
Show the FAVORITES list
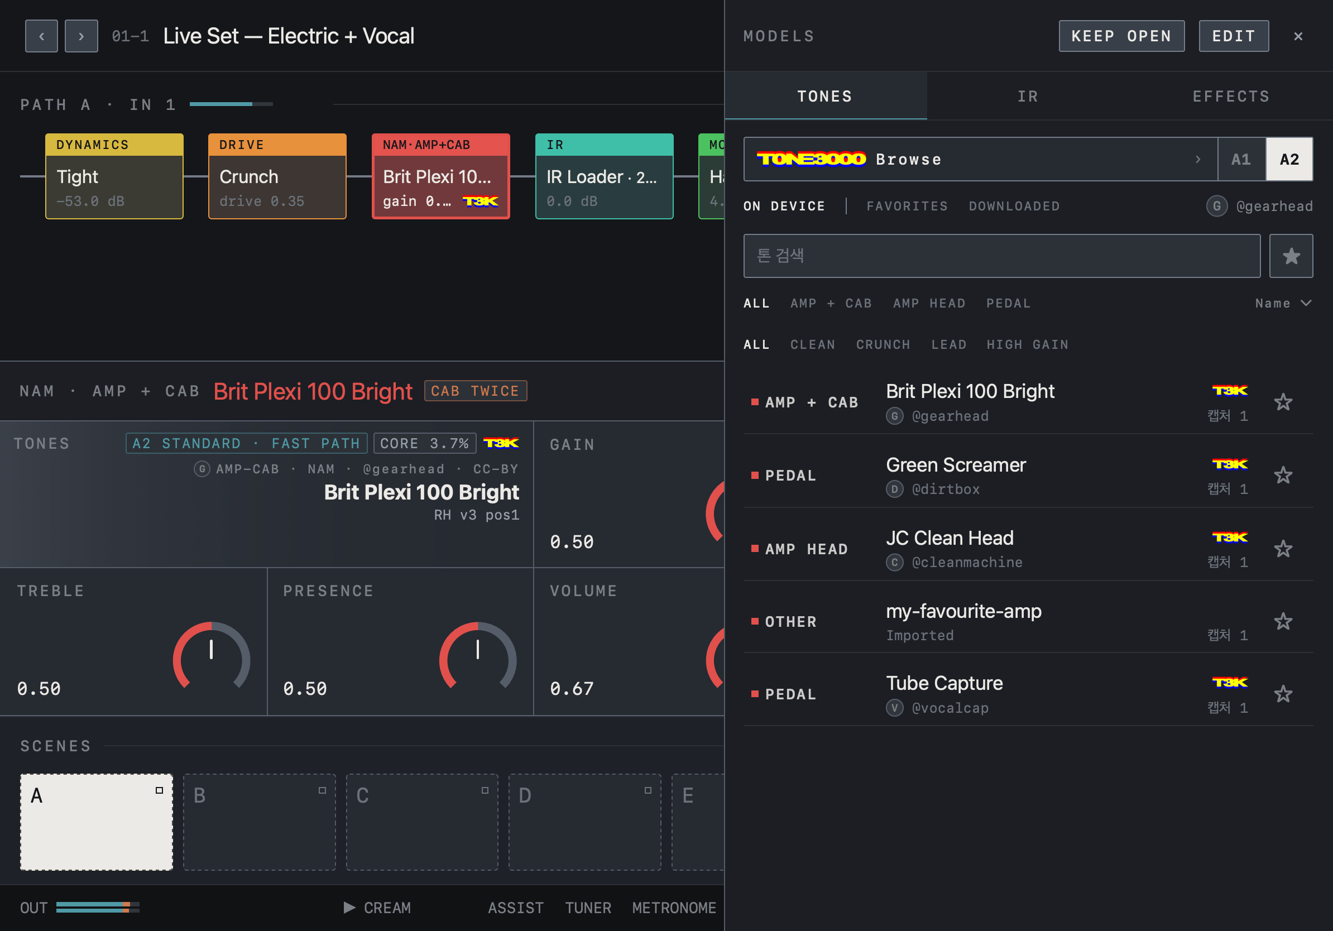point(907,206)
